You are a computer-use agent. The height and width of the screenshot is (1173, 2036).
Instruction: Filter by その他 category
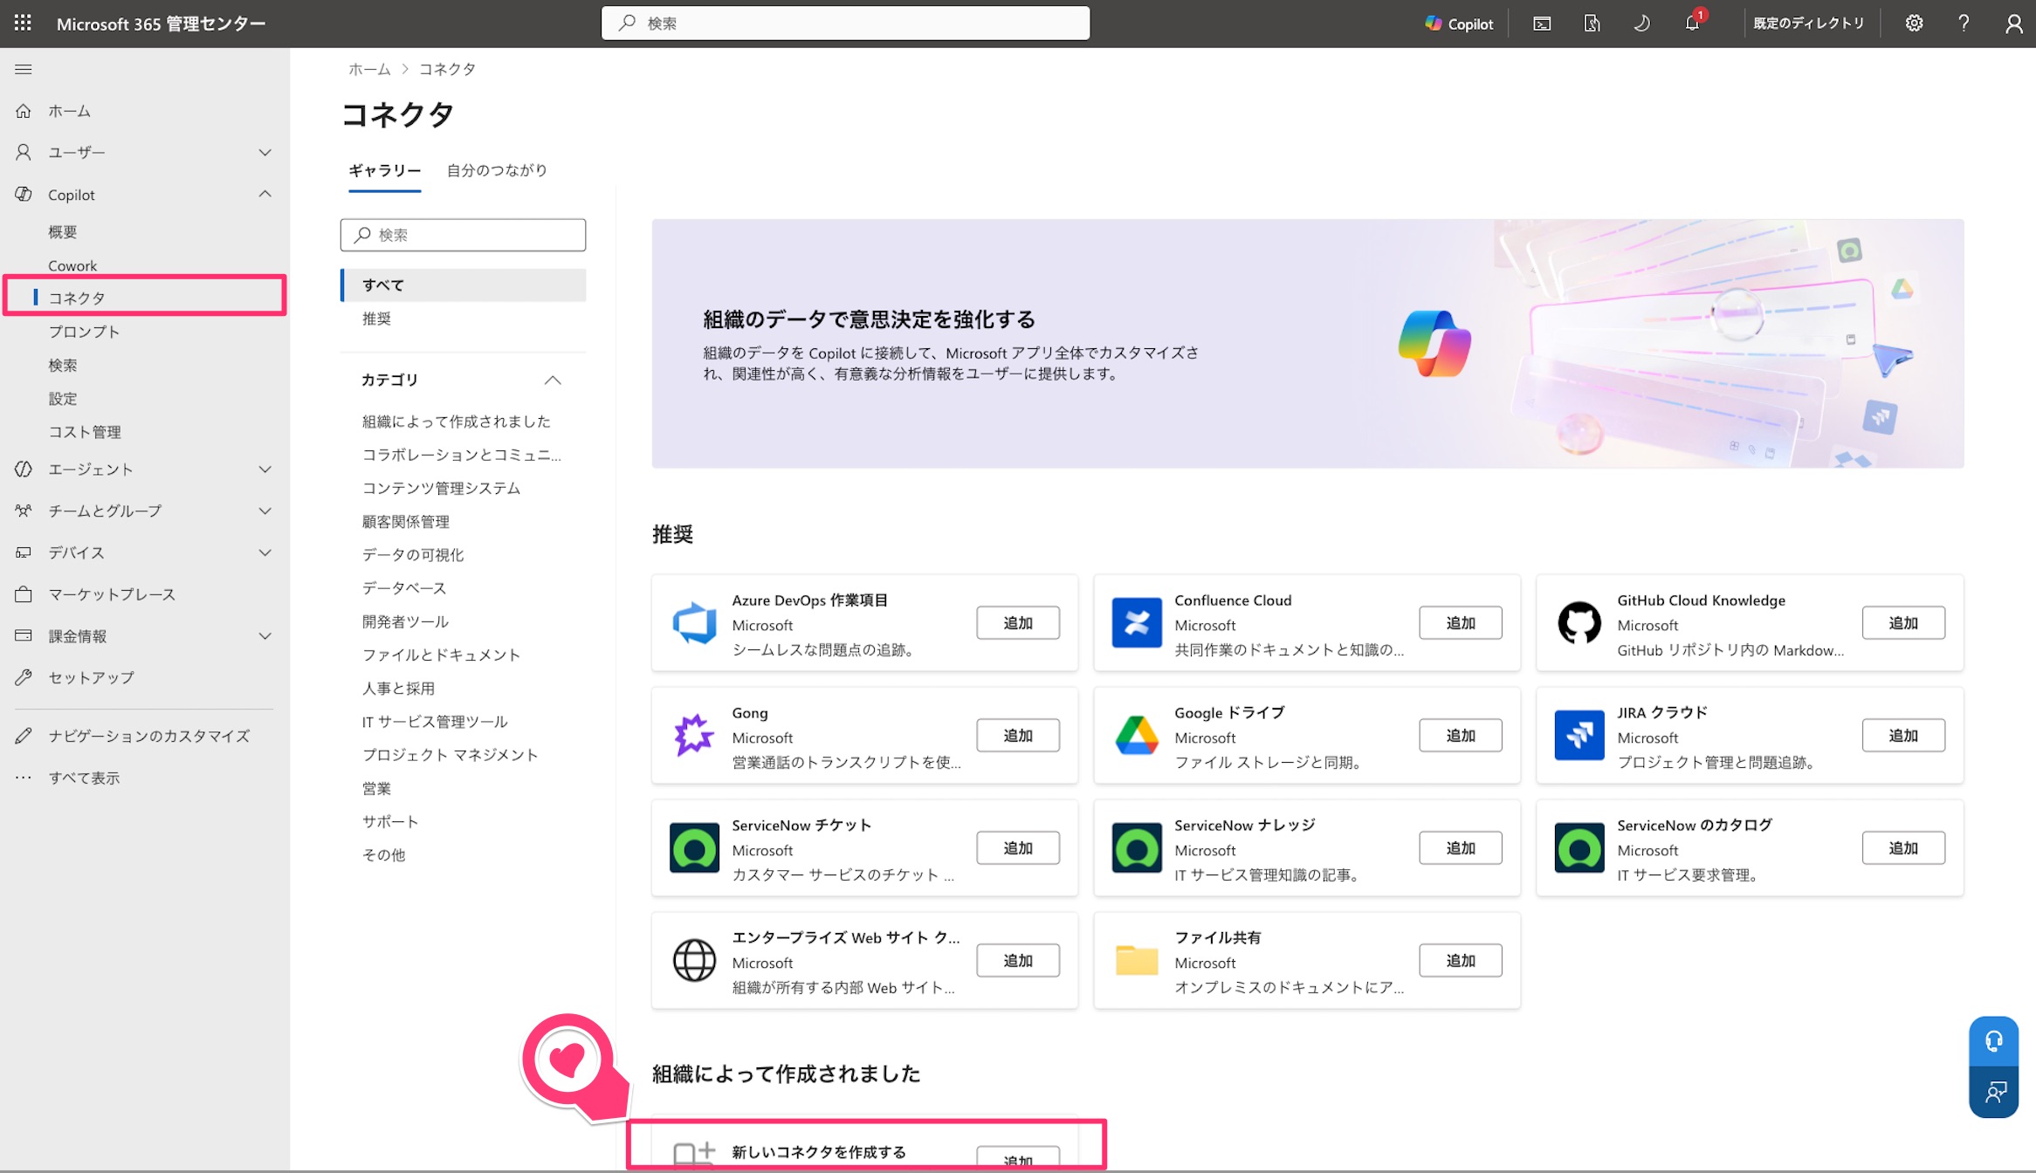(383, 855)
